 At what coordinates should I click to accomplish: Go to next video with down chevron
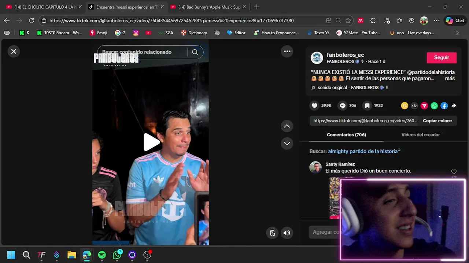tap(287, 143)
